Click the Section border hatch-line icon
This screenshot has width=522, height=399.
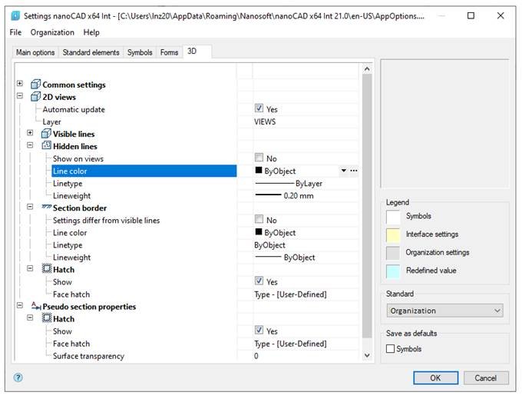click(x=47, y=207)
